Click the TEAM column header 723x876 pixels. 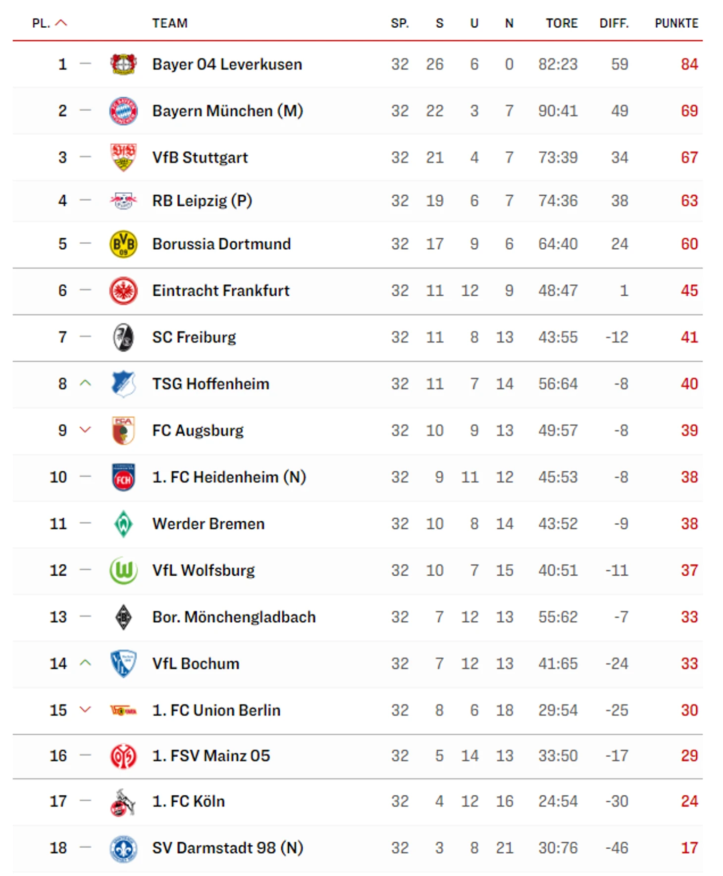pyautogui.click(x=170, y=23)
